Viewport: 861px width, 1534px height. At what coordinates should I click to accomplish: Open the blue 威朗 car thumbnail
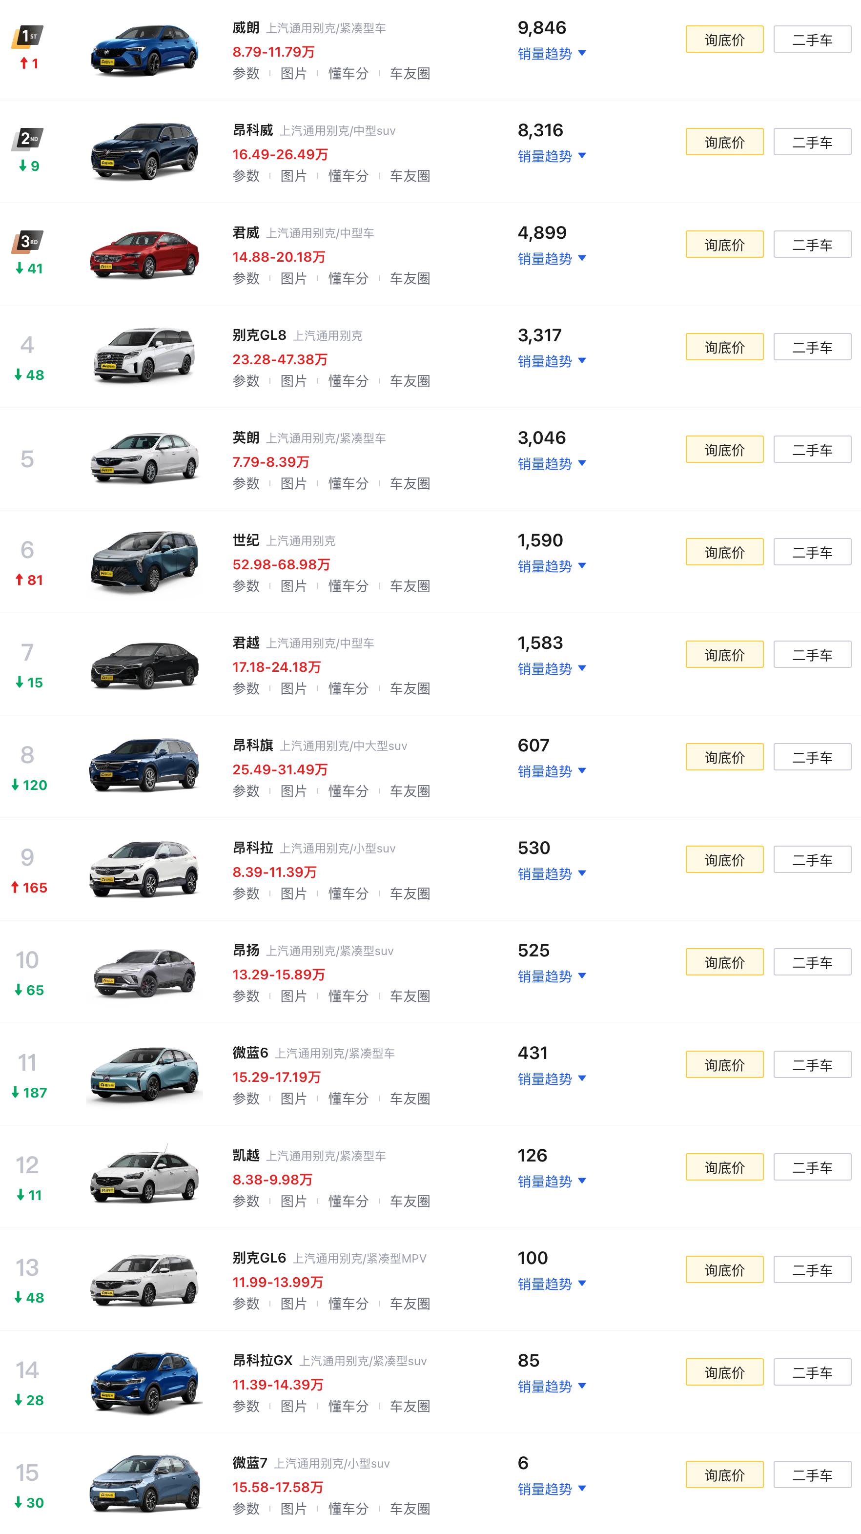(x=144, y=50)
